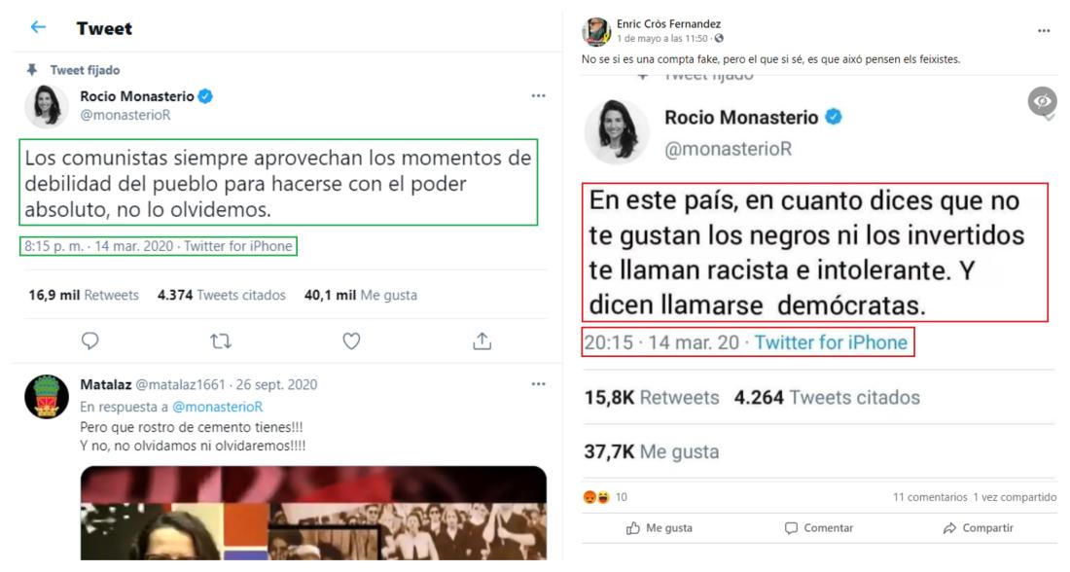Click the crossed-eye icon on Facebook image
1070x572 pixels.
(x=1042, y=102)
